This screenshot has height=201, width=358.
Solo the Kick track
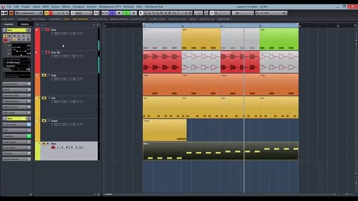pyautogui.click(x=48, y=30)
